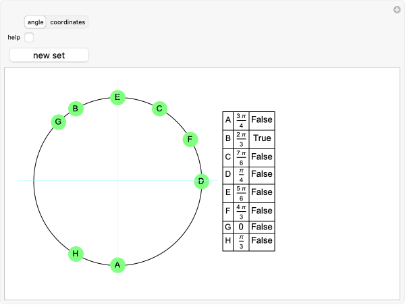Click green point G on the circle
This screenshot has height=305, width=405.
pos(59,121)
